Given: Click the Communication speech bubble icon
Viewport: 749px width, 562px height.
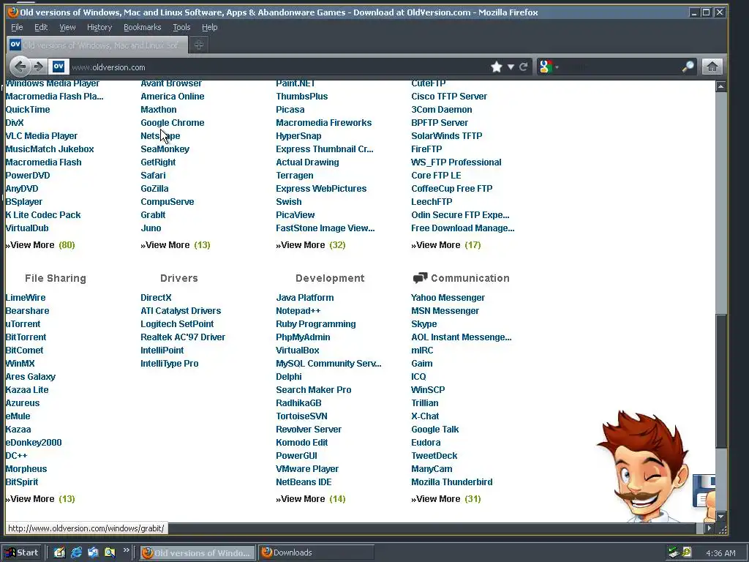Looking at the screenshot, I should [x=420, y=277].
